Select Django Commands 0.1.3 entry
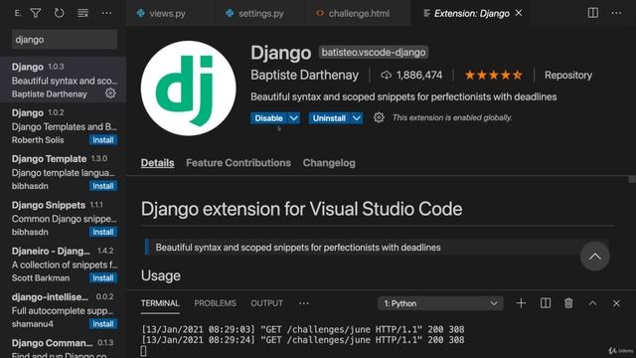 tap(63, 346)
